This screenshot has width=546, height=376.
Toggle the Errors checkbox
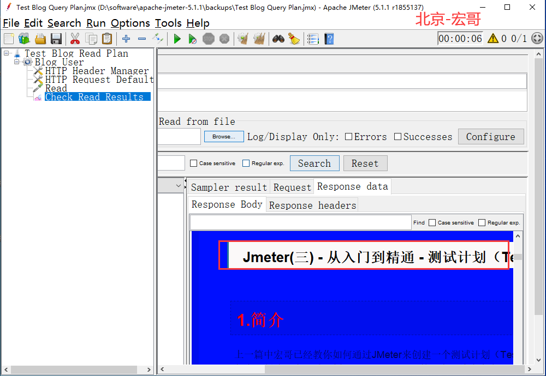(x=348, y=137)
